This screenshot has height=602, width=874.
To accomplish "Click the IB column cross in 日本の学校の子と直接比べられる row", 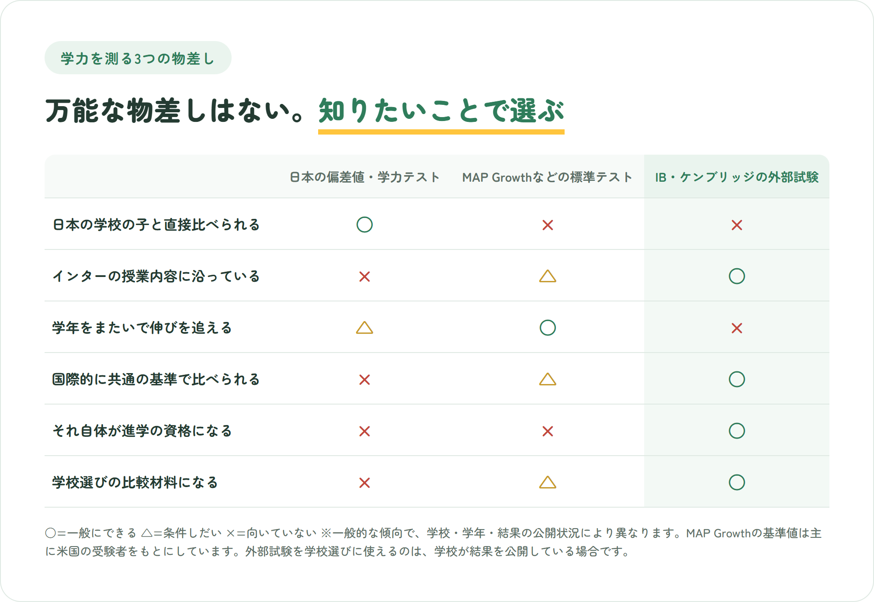I will (737, 225).
